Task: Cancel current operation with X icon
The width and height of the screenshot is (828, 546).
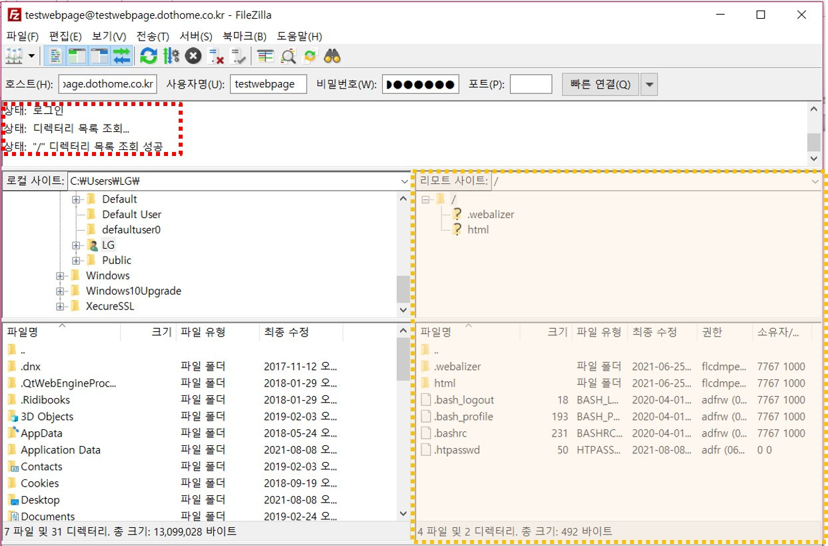Action: [193, 56]
